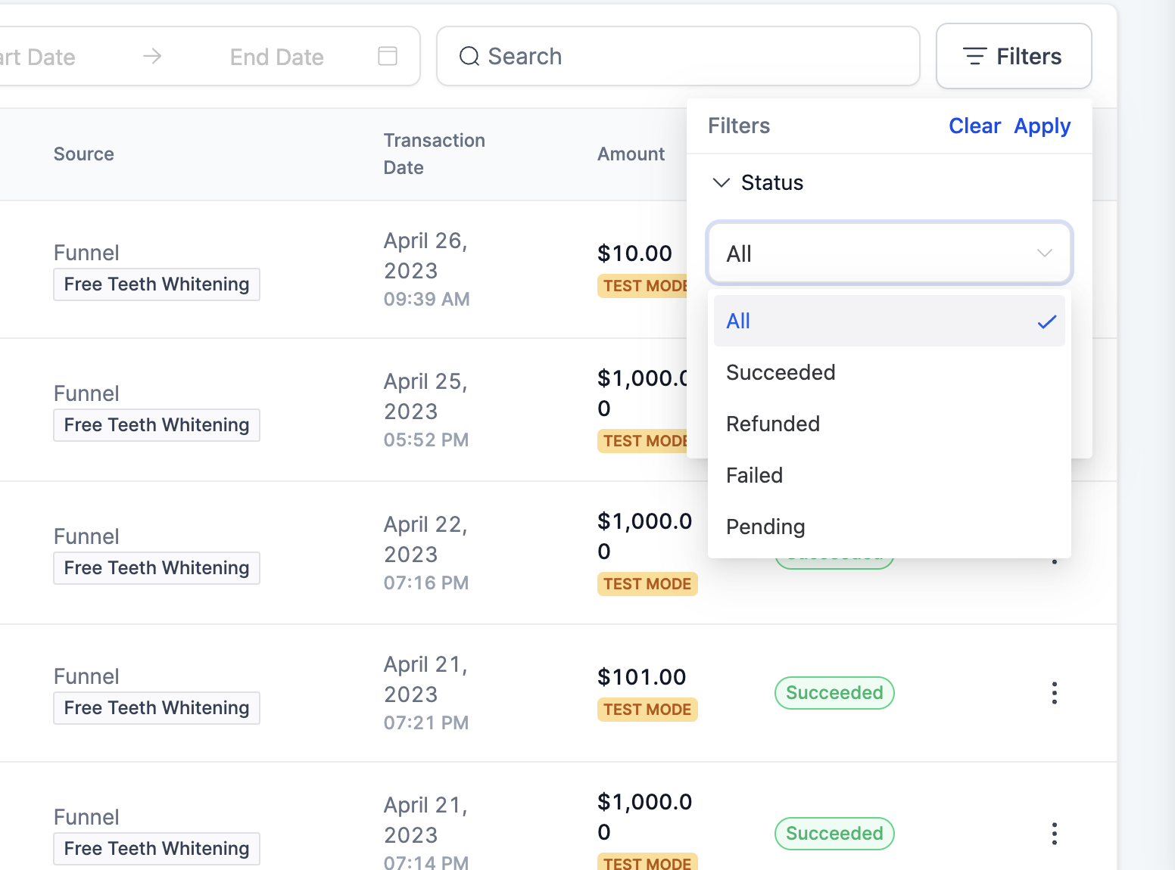Open the Status combo box showing All
This screenshot has width=1175, height=870.
(x=890, y=253)
